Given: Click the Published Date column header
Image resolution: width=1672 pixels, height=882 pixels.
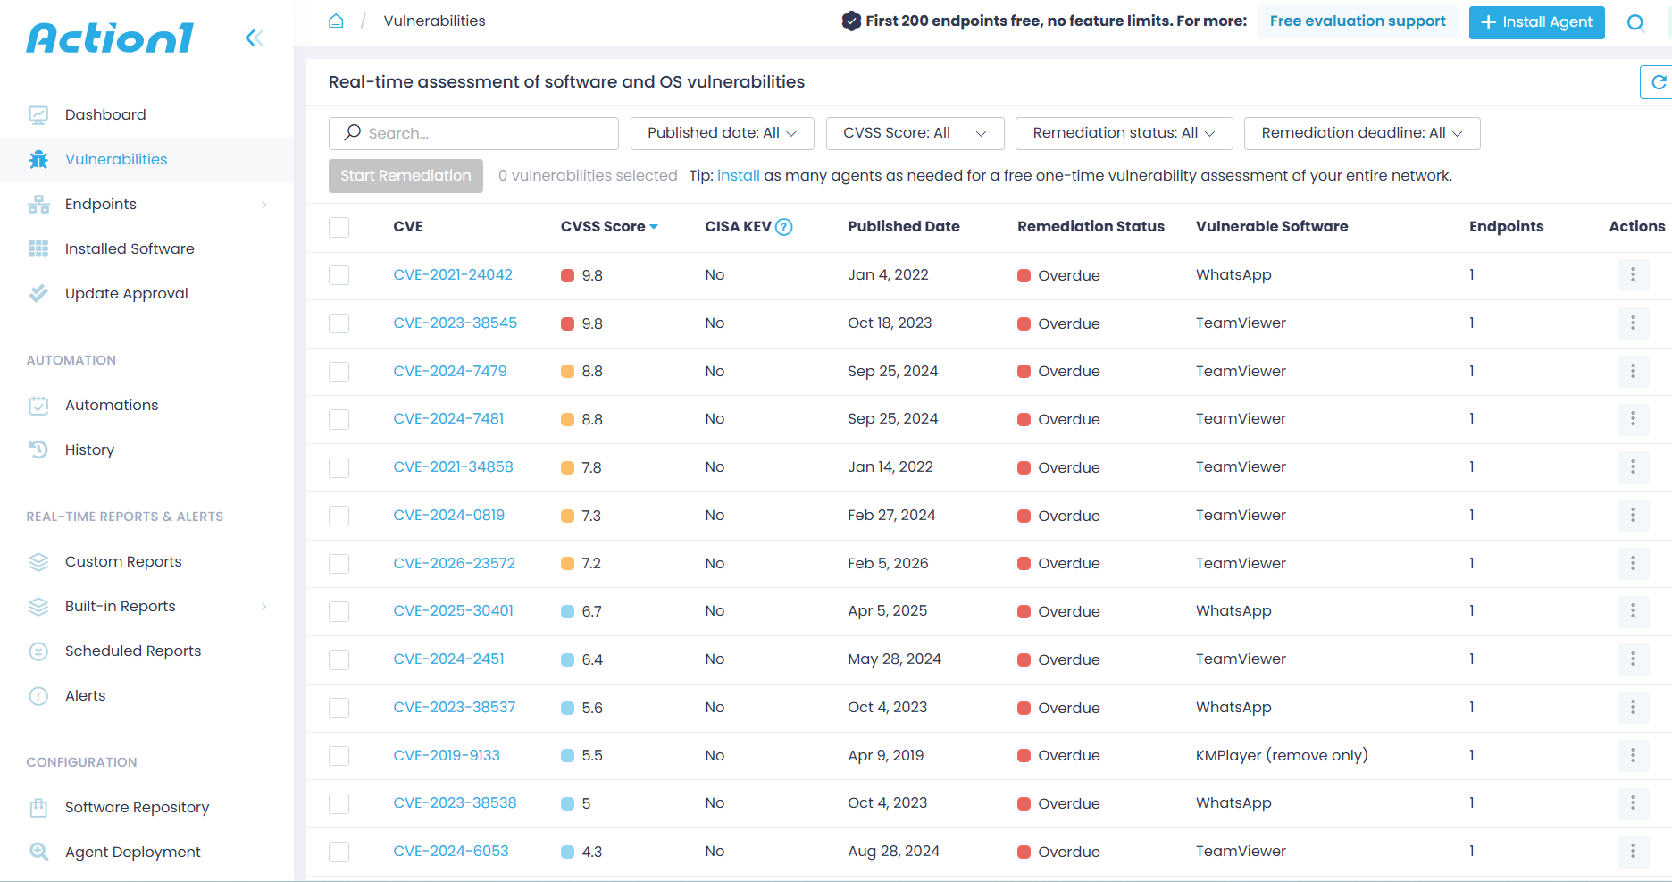Looking at the screenshot, I should (x=904, y=227).
